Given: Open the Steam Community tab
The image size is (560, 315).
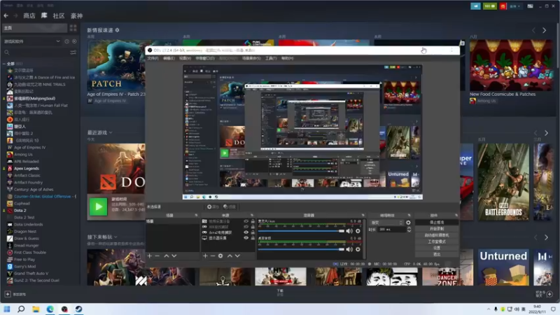Looking at the screenshot, I should 59,15.
